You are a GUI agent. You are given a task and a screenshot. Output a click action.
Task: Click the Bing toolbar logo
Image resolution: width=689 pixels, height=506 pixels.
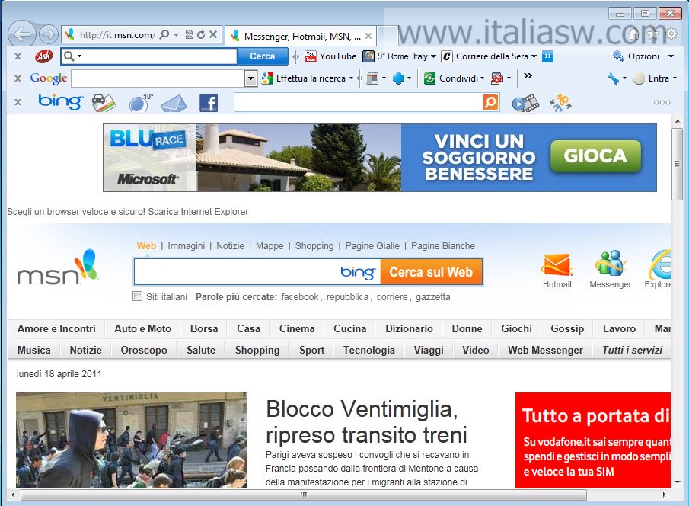click(x=60, y=102)
